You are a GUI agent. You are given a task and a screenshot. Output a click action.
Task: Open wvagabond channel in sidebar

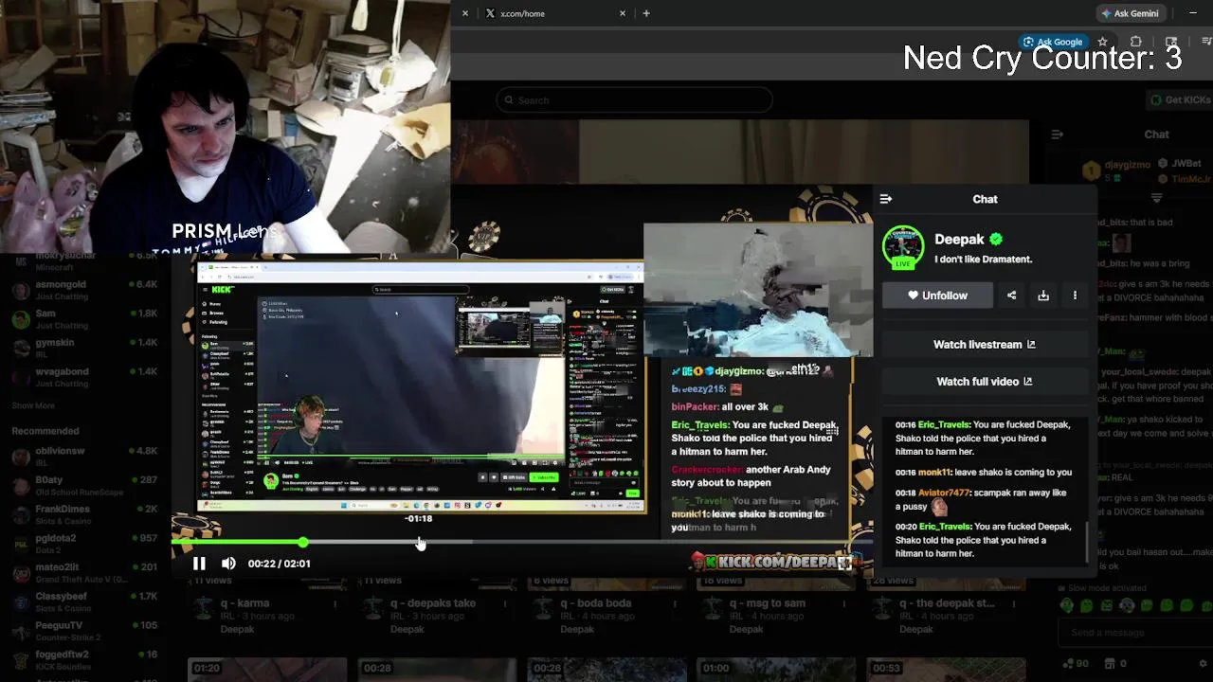84,378
